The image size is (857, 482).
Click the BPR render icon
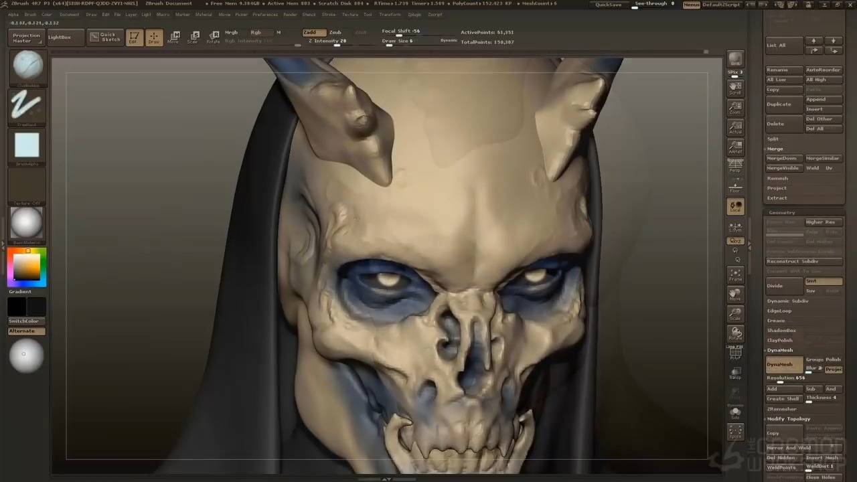pos(735,60)
